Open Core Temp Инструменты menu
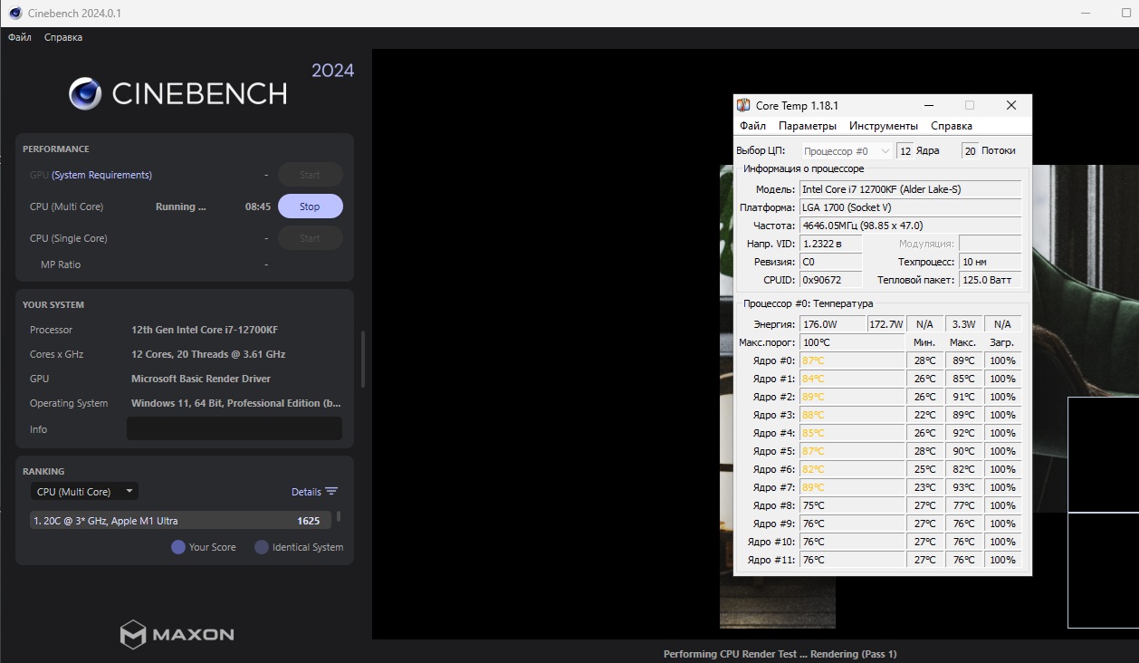1139x663 pixels. click(x=884, y=126)
